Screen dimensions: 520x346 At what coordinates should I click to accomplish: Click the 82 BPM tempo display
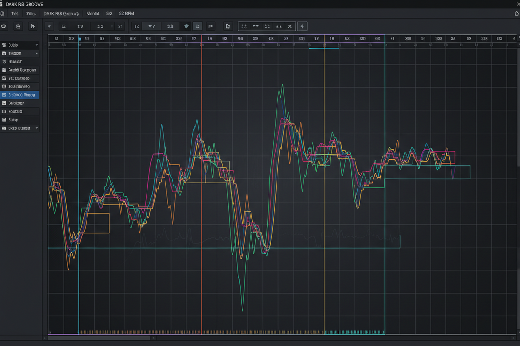click(x=126, y=14)
